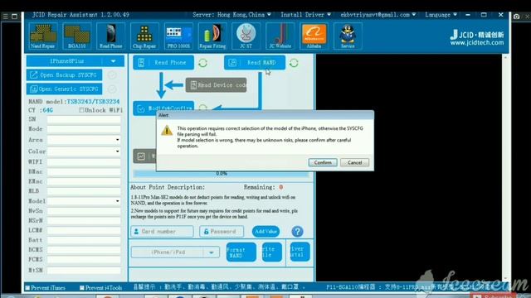Viewport: 531px width, 298px height.
Task: Click the 0.0% progress bar
Action: coord(221,174)
